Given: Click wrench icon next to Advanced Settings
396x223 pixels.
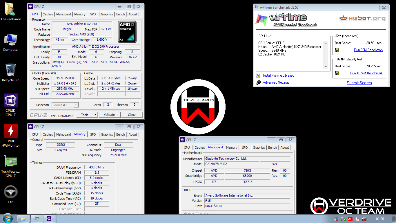Looking at the screenshot, I should 258,83.
